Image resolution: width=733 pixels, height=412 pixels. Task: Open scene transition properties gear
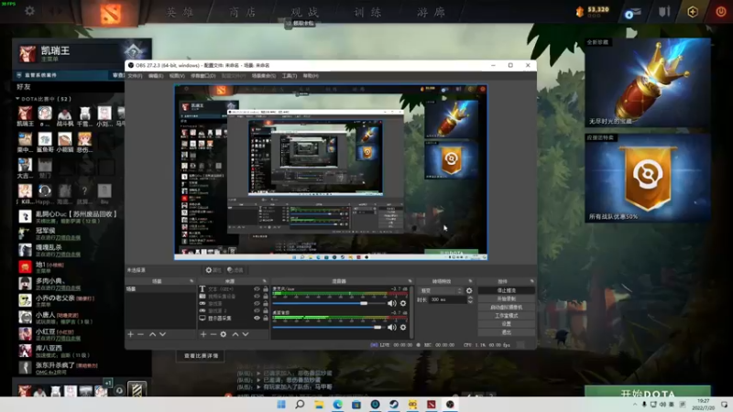pos(469,290)
